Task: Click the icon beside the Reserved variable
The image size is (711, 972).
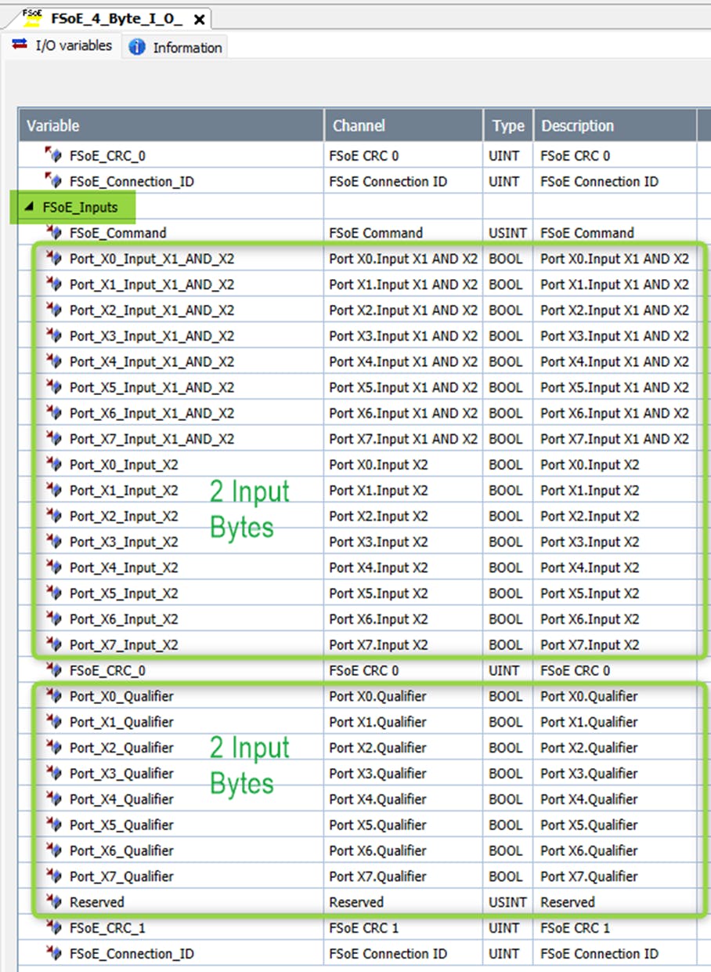Action: click(x=54, y=901)
